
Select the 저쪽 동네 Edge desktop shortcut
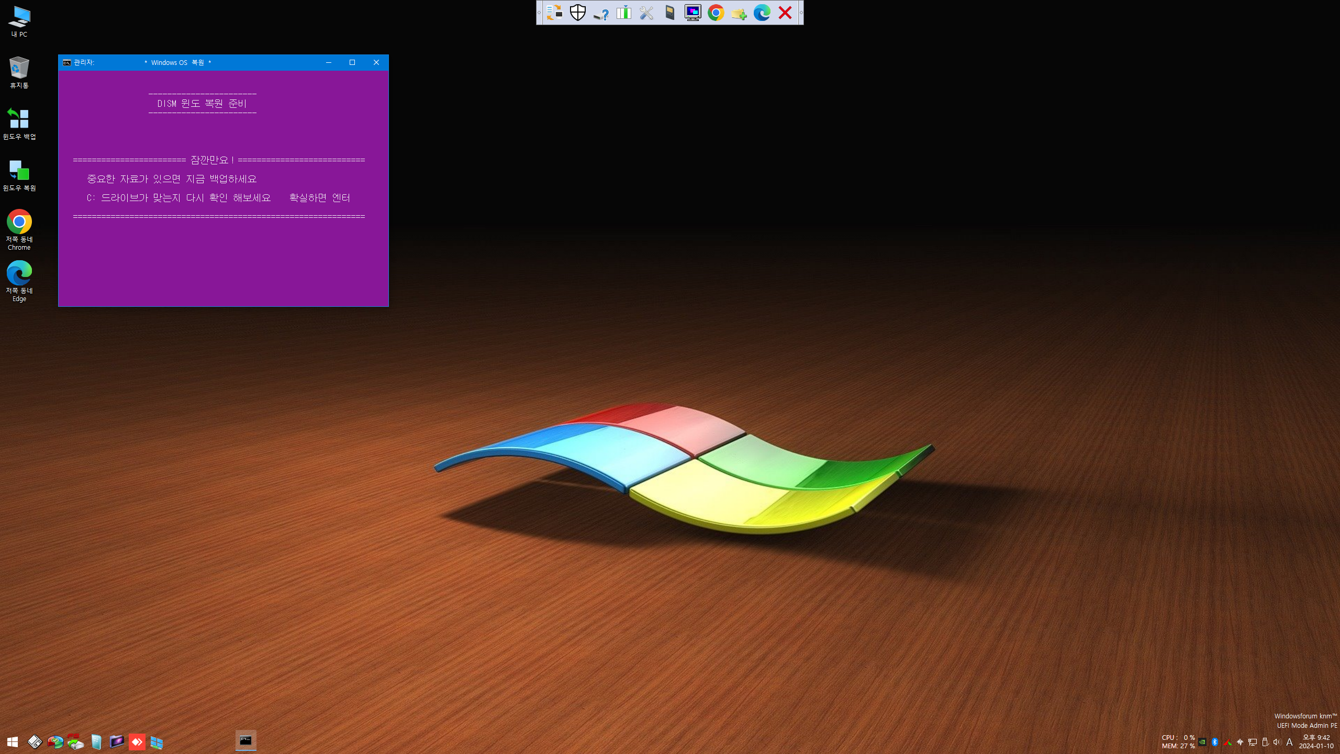[x=19, y=281]
